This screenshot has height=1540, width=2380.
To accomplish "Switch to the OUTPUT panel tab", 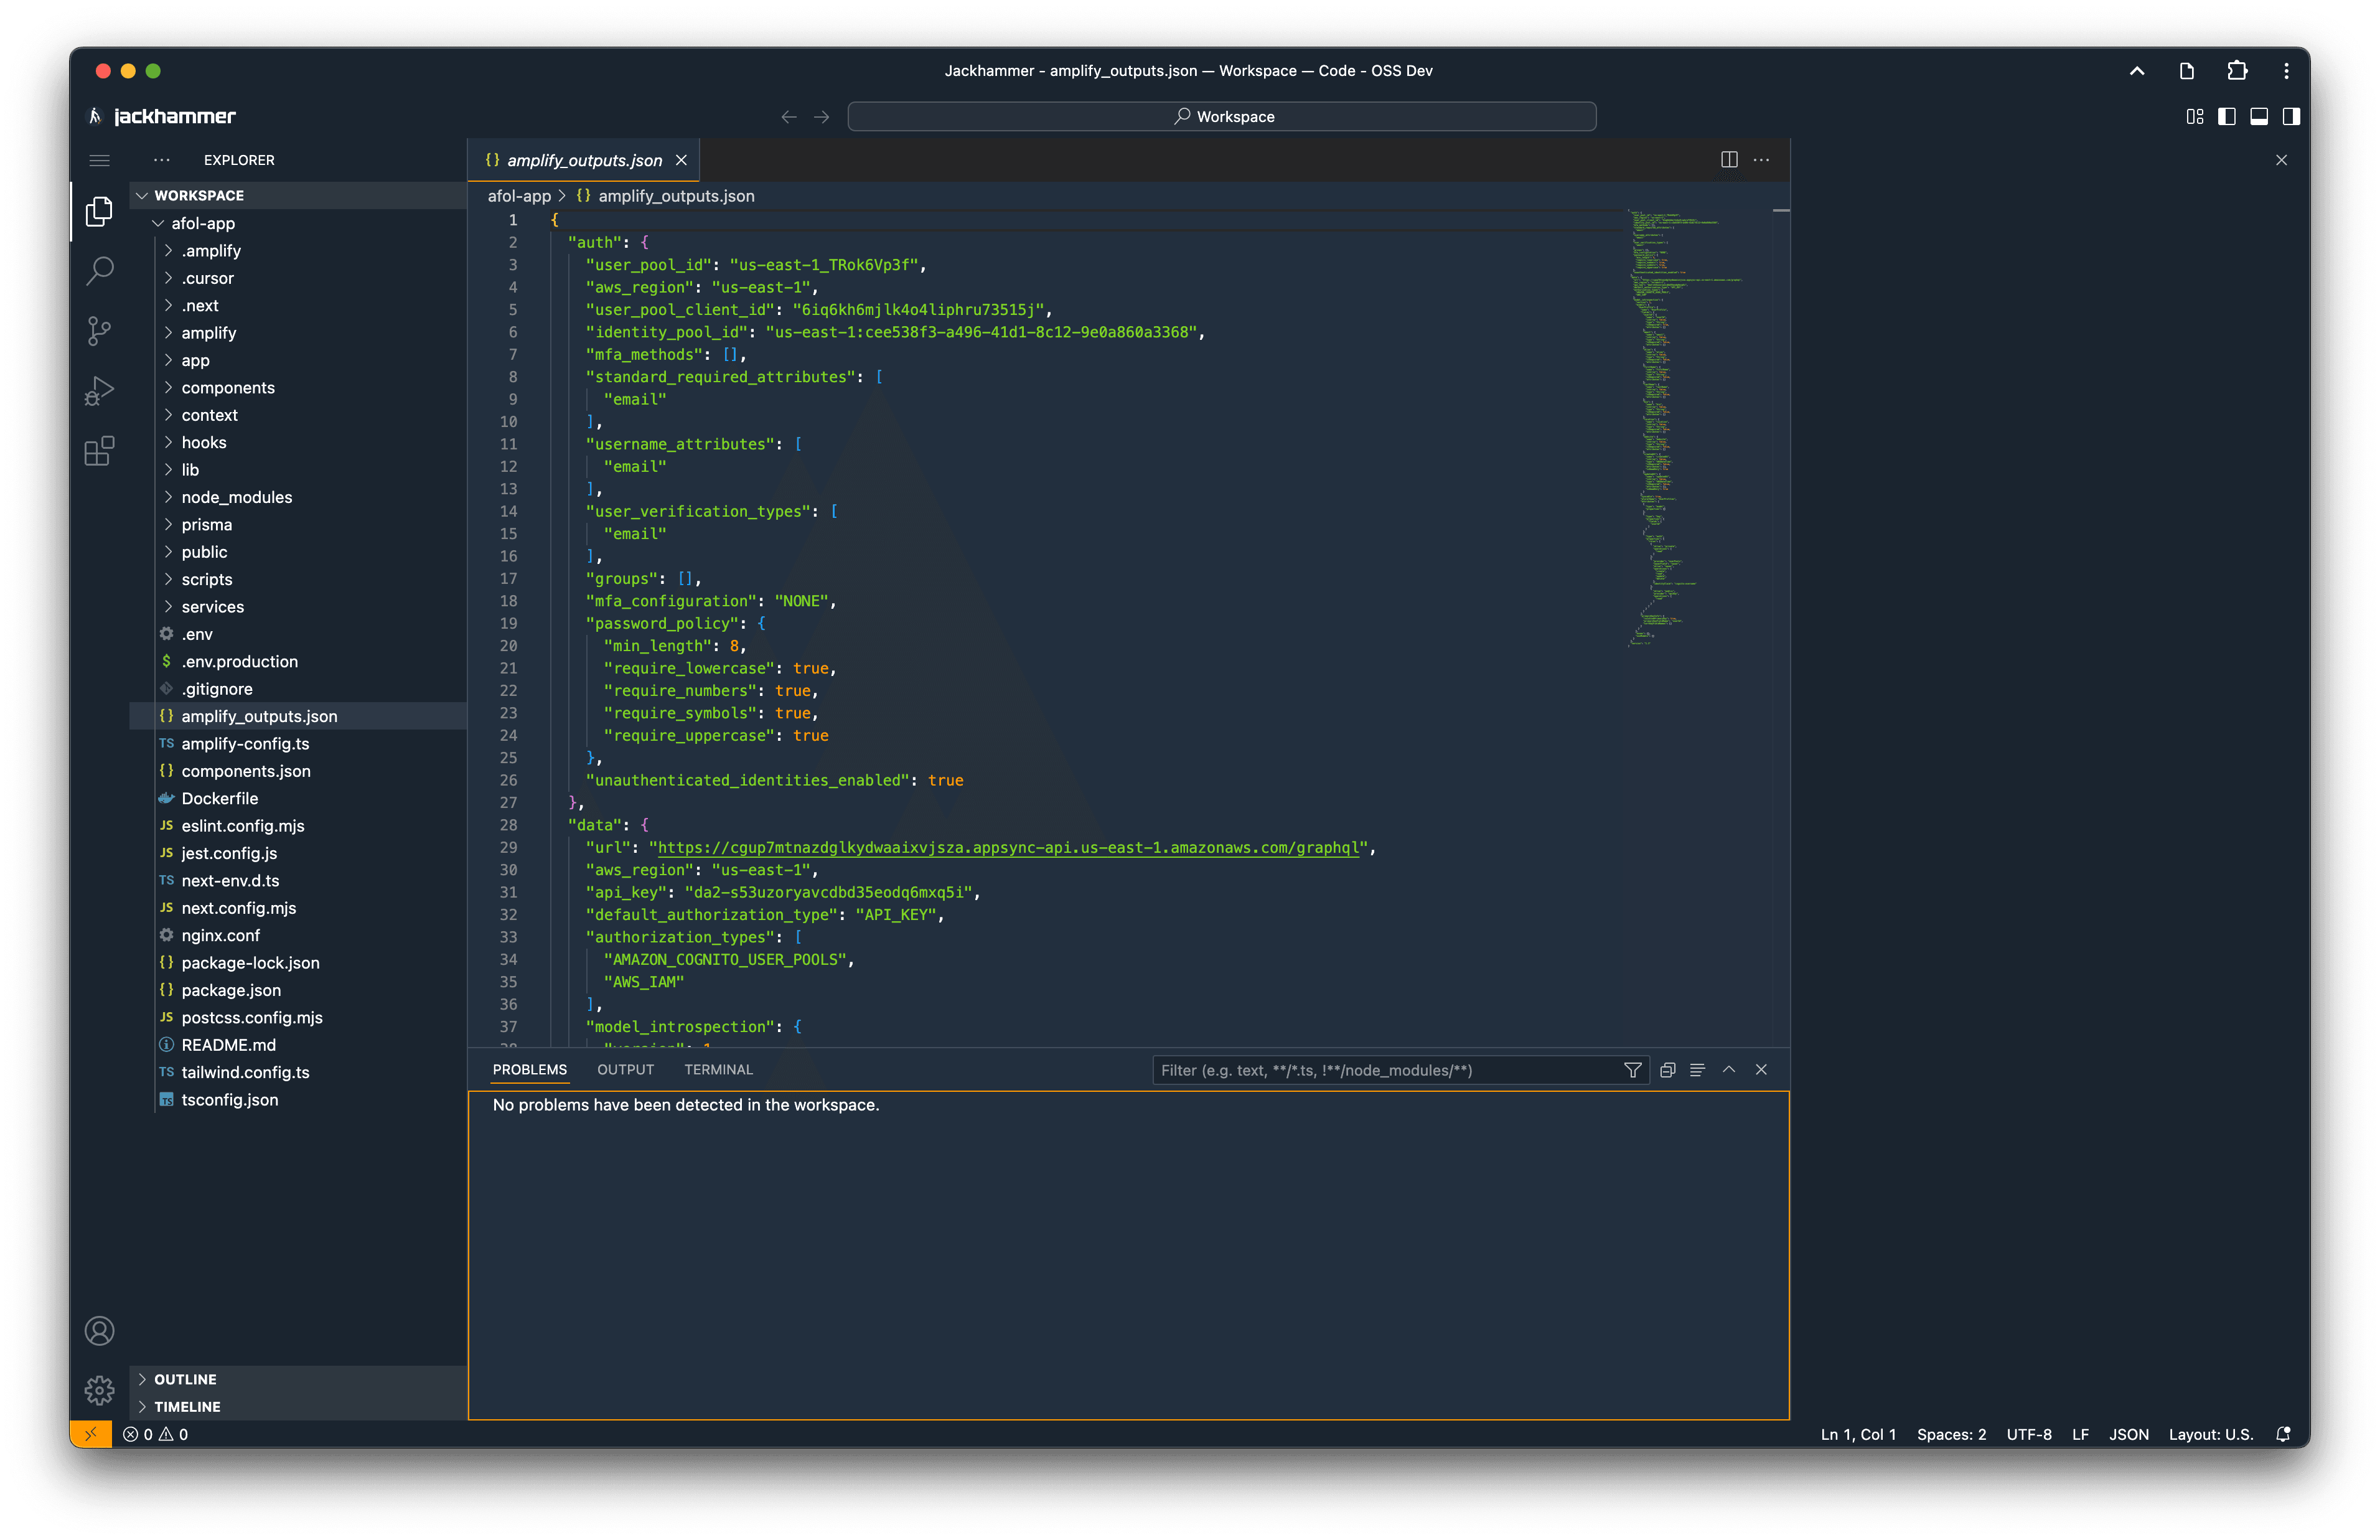I will [x=625, y=1070].
